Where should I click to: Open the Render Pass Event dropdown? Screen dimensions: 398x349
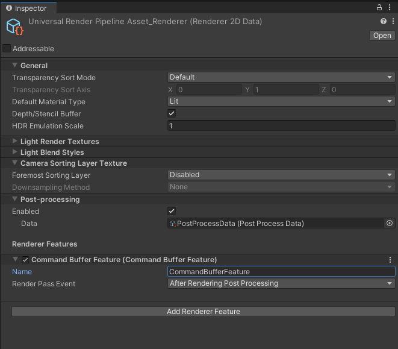[281, 283]
